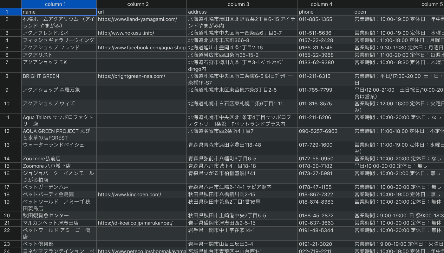Select address cell 岩手県一関市山目三反田3-4
444x253 pixels.
tap(242, 244)
